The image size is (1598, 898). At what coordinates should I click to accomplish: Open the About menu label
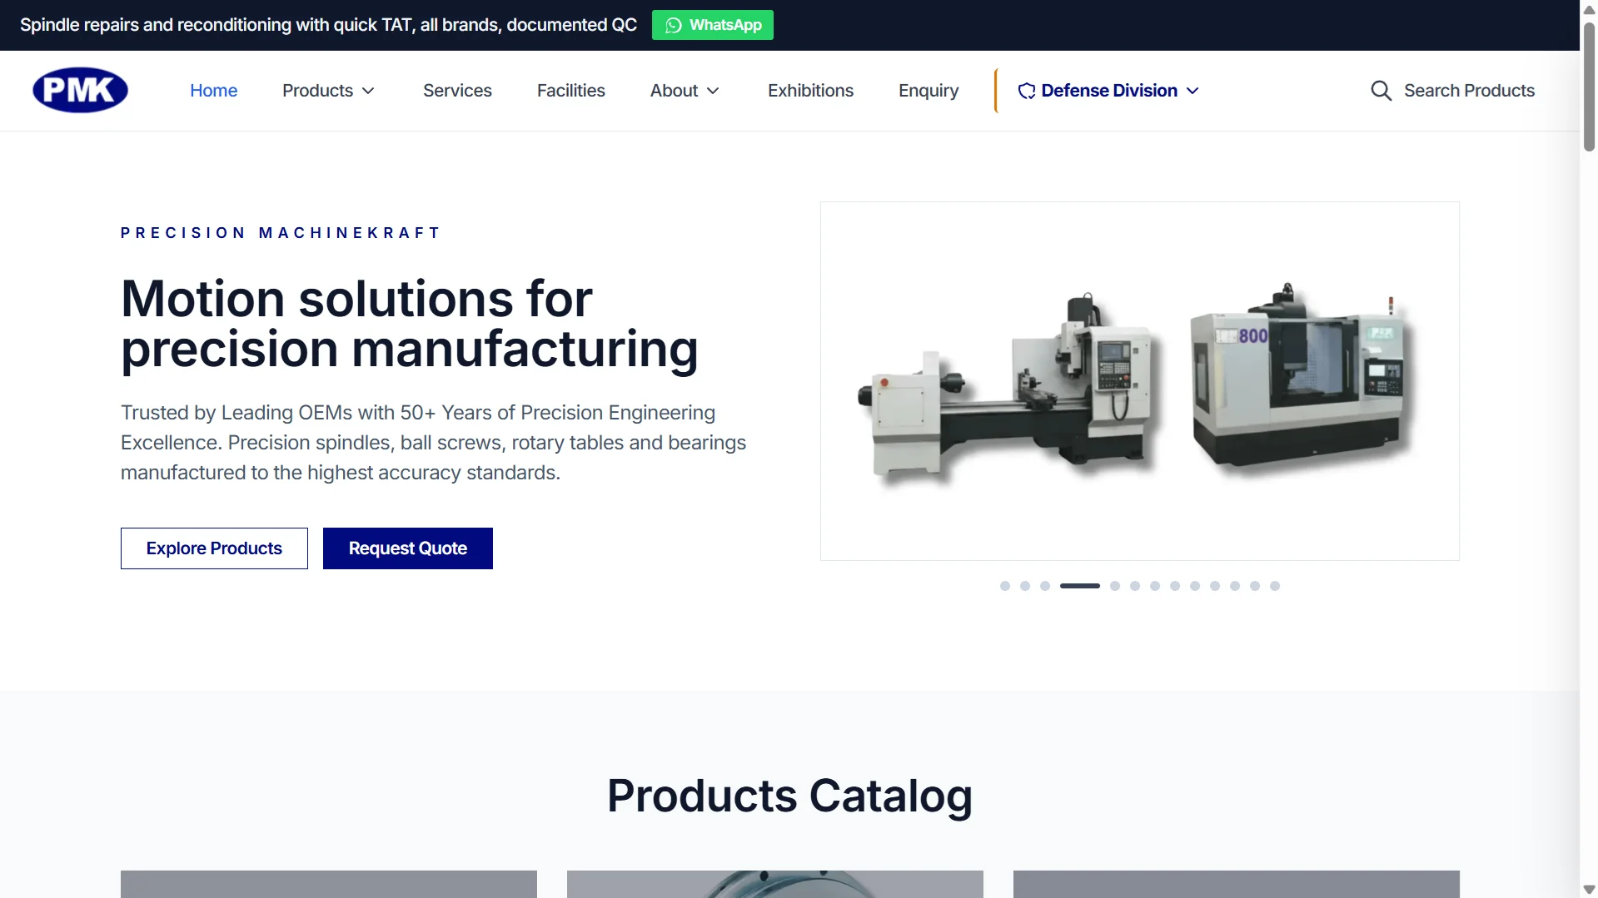point(674,91)
